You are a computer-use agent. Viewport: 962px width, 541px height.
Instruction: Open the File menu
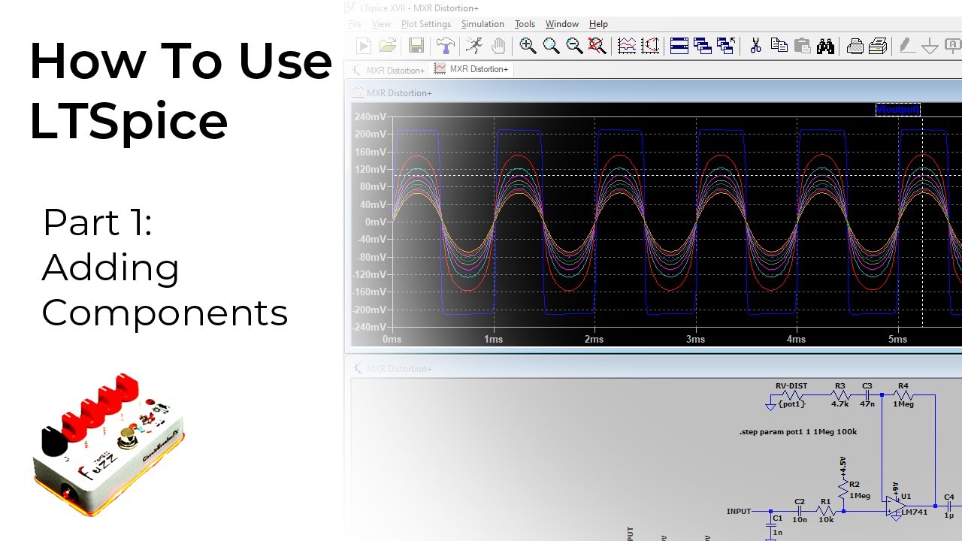tap(355, 24)
